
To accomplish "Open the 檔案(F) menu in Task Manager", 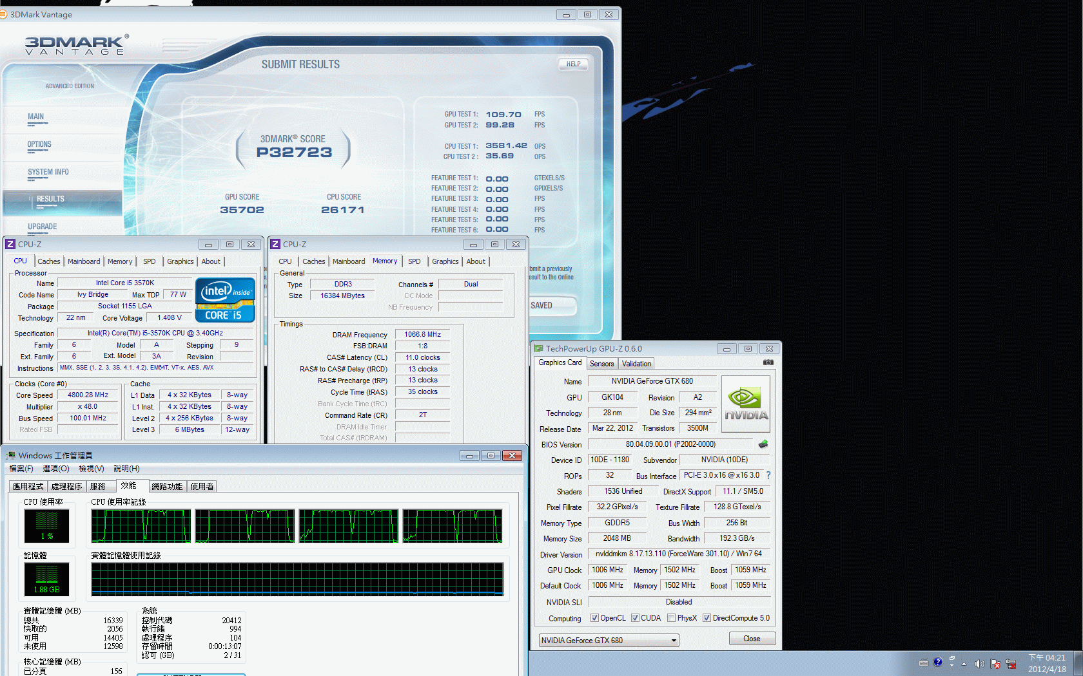I will pos(21,469).
